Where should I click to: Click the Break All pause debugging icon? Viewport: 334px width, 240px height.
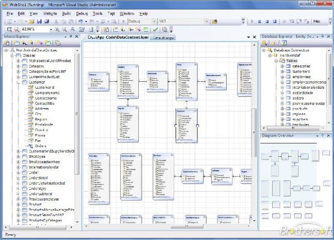coord(260,21)
